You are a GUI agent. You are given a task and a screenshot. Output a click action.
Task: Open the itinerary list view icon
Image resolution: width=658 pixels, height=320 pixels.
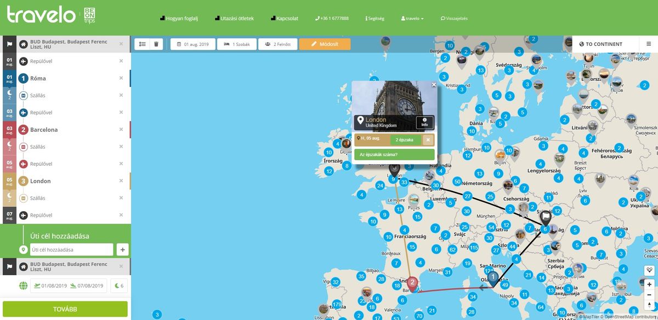pos(143,44)
